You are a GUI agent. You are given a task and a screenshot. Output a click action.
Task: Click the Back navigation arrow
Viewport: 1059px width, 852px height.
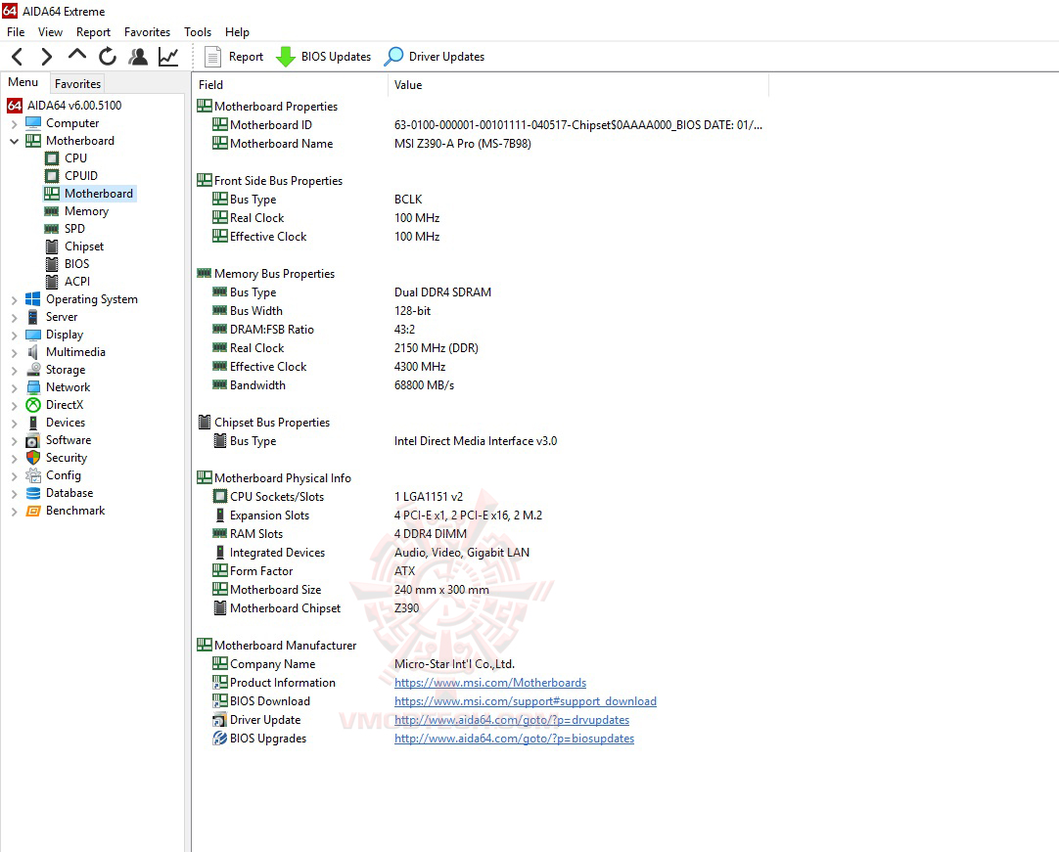(18, 57)
